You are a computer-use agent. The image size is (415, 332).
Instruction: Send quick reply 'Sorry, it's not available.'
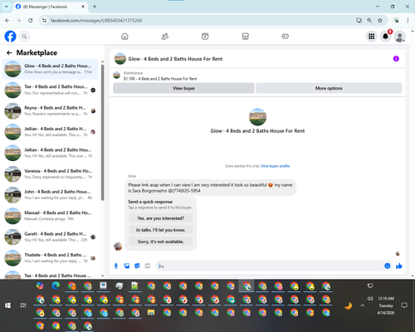[160, 242]
